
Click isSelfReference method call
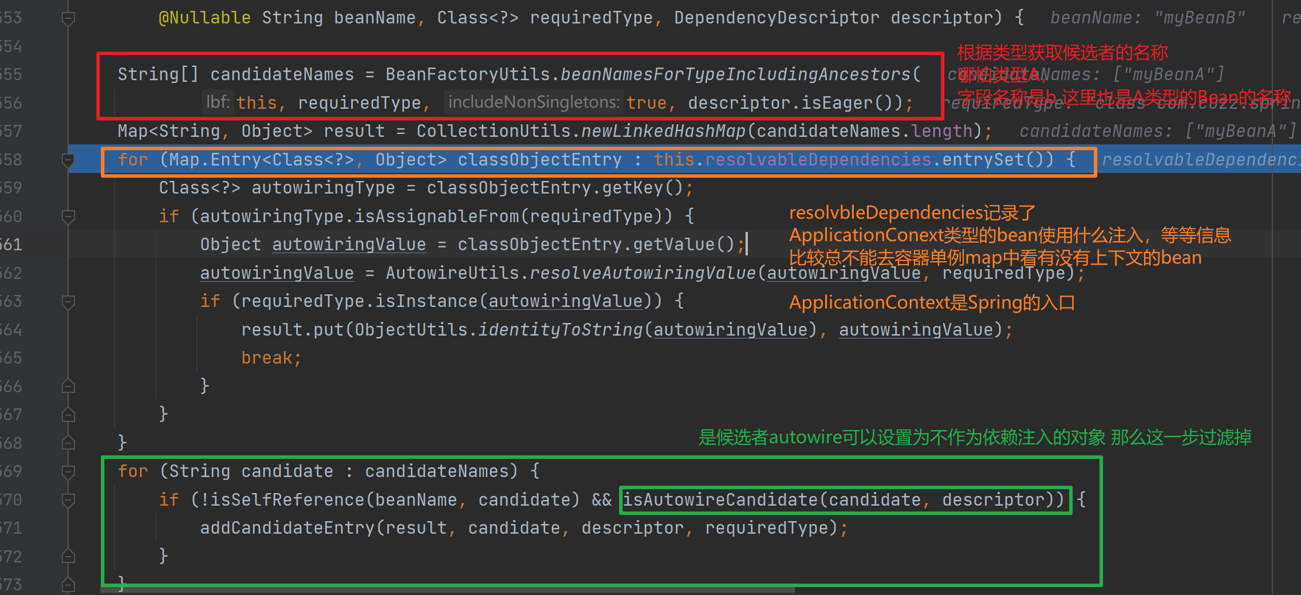(x=287, y=500)
